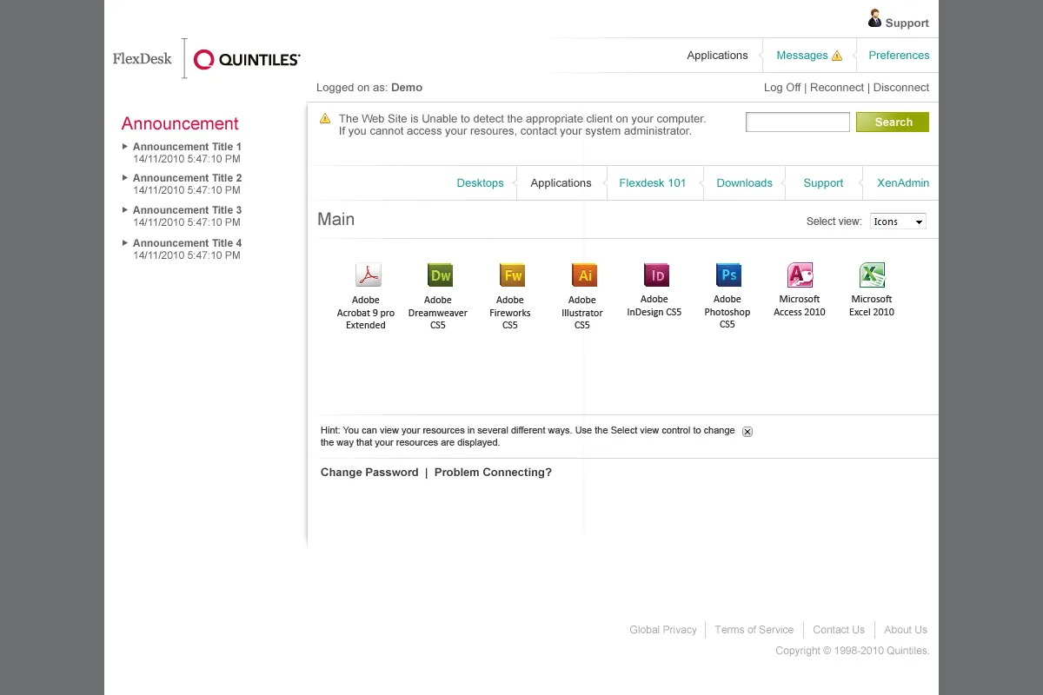This screenshot has width=1043, height=695.
Task: Open Announcement Title 4 link
Action: coord(187,243)
